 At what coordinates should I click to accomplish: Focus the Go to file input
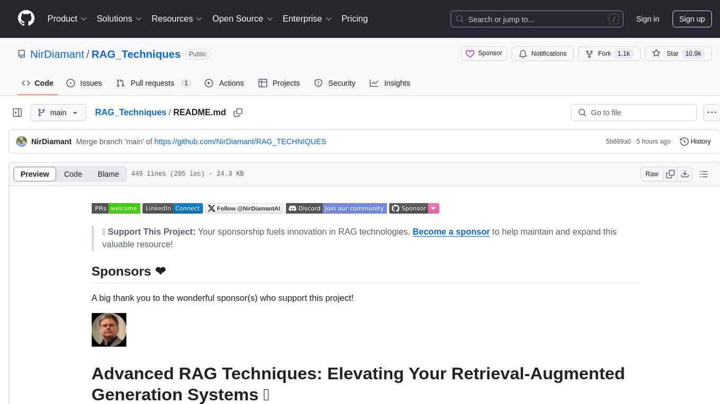pyautogui.click(x=634, y=113)
